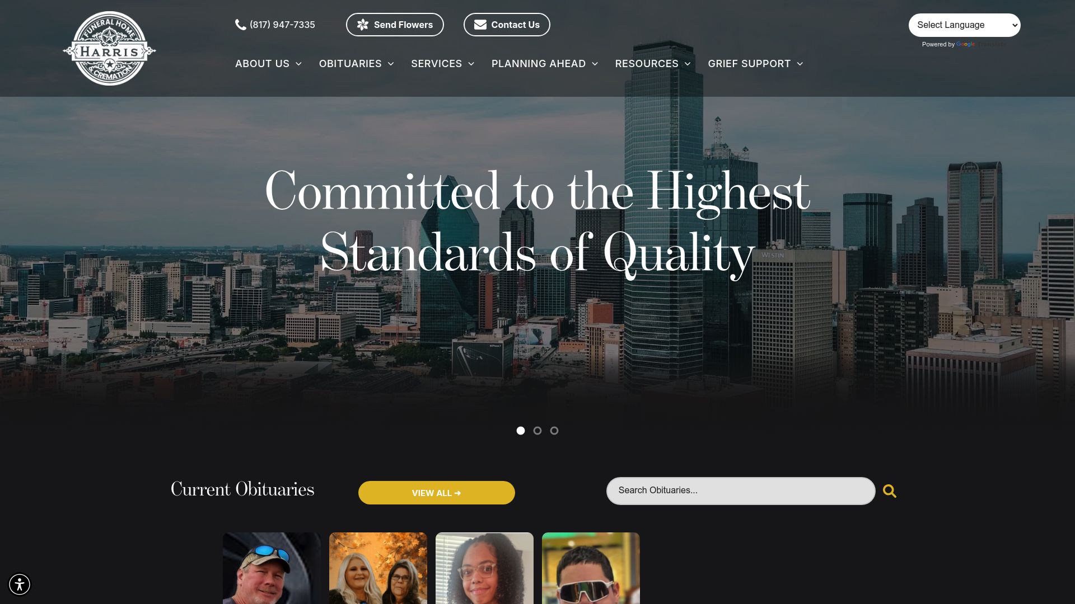Expand the About Us menu chevron
The image size is (1075, 604).
(298, 64)
